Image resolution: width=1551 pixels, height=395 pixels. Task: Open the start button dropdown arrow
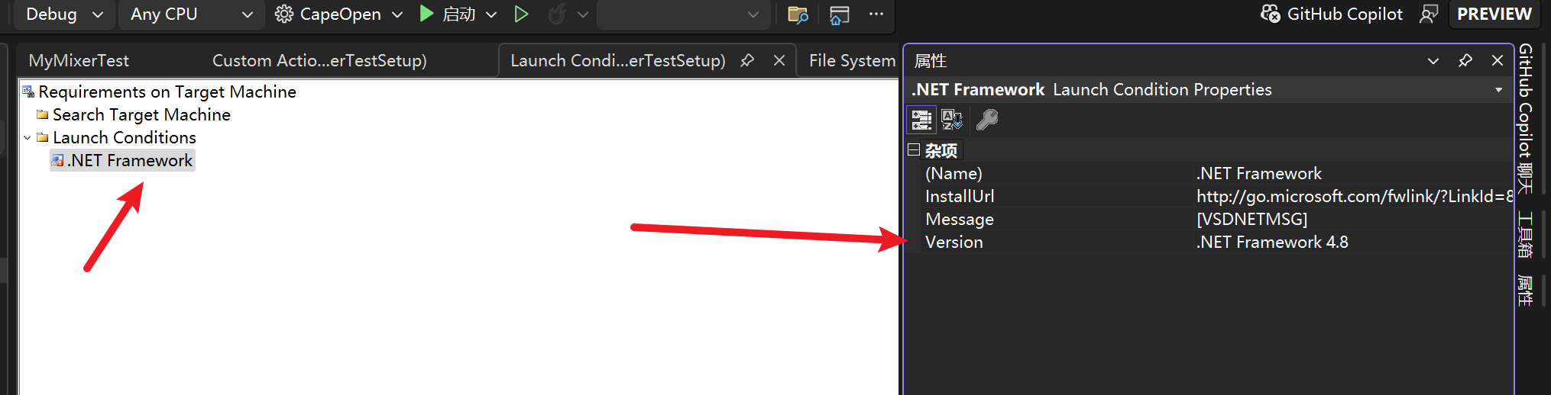click(x=491, y=14)
